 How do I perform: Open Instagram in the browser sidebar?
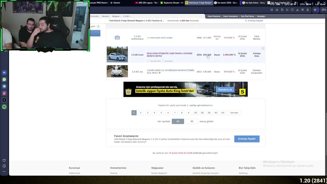[4, 93]
